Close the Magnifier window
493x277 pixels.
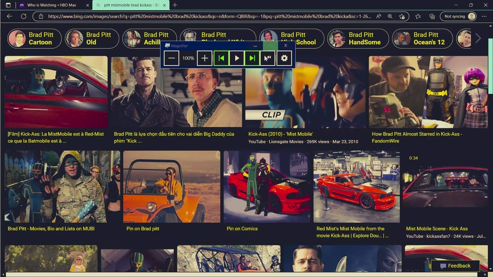tap(285, 45)
